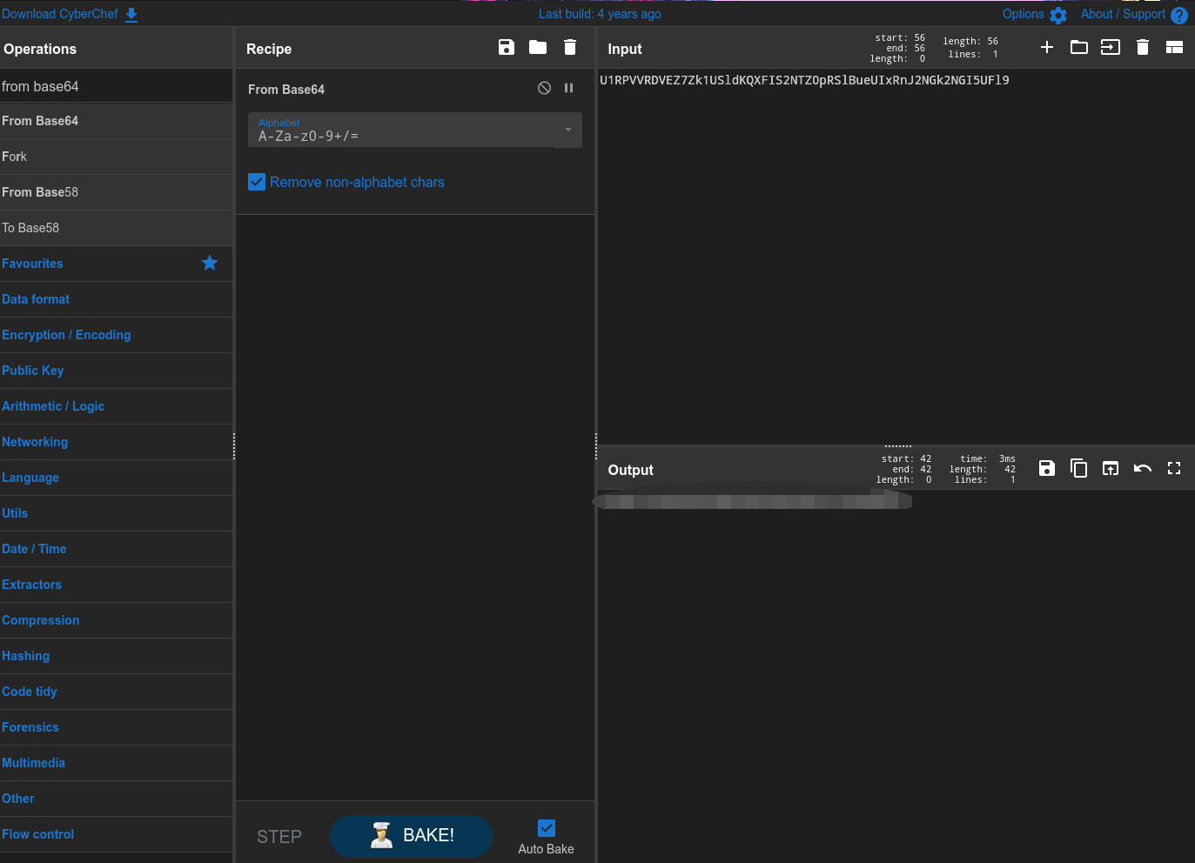The image size is (1195, 863).
Task: Set breakpoint on From Base64 operation
Action: coord(569,88)
